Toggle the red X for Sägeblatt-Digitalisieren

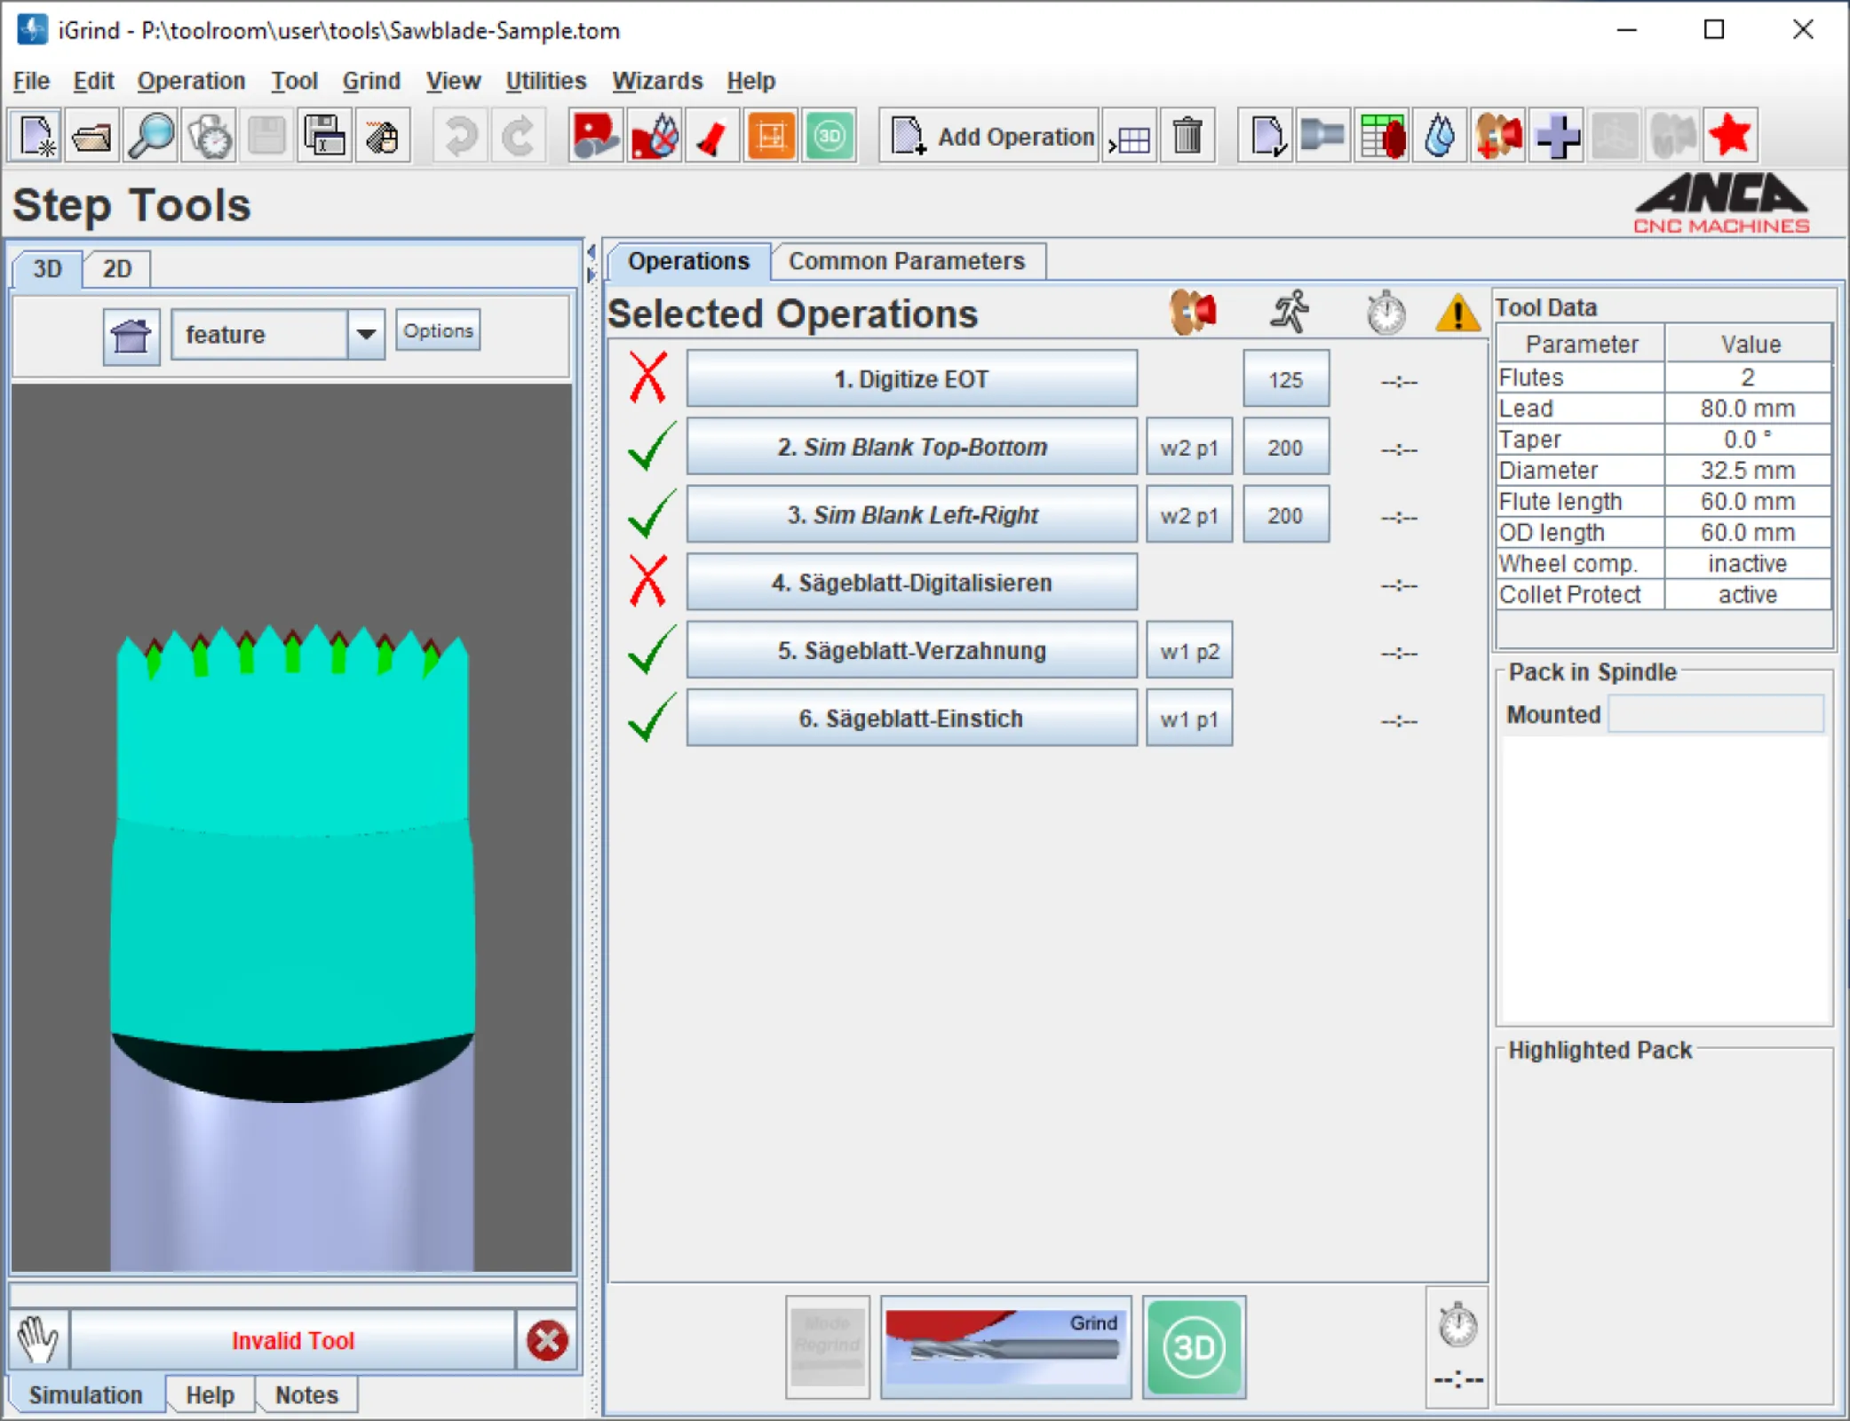(648, 581)
